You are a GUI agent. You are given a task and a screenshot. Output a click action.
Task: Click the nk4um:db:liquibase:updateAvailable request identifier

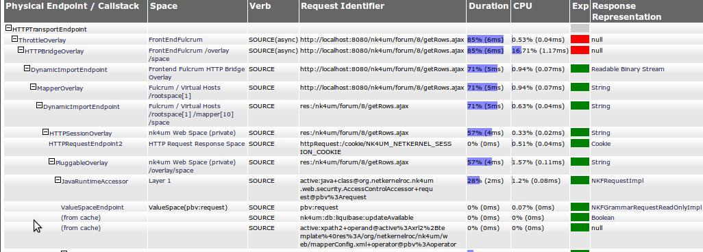[357, 218]
